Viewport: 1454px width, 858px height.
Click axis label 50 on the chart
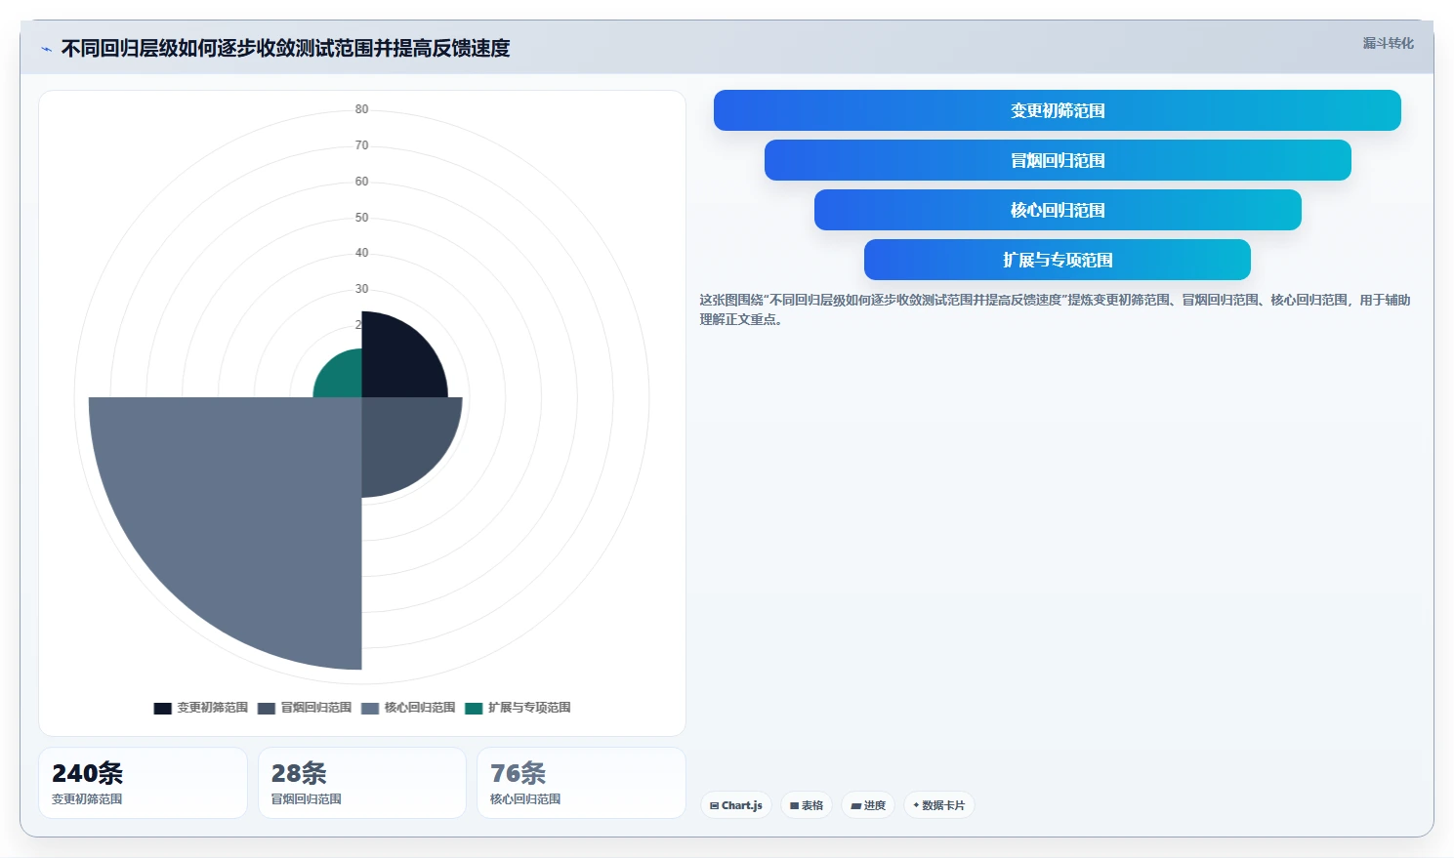(x=361, y=218)
